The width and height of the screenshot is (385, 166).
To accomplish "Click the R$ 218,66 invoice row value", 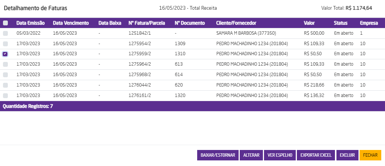I will [314, 85].
